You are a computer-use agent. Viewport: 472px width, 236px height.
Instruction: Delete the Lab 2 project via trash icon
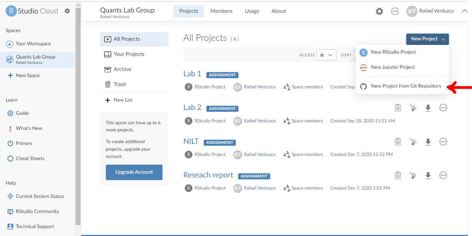click(398, 108)
